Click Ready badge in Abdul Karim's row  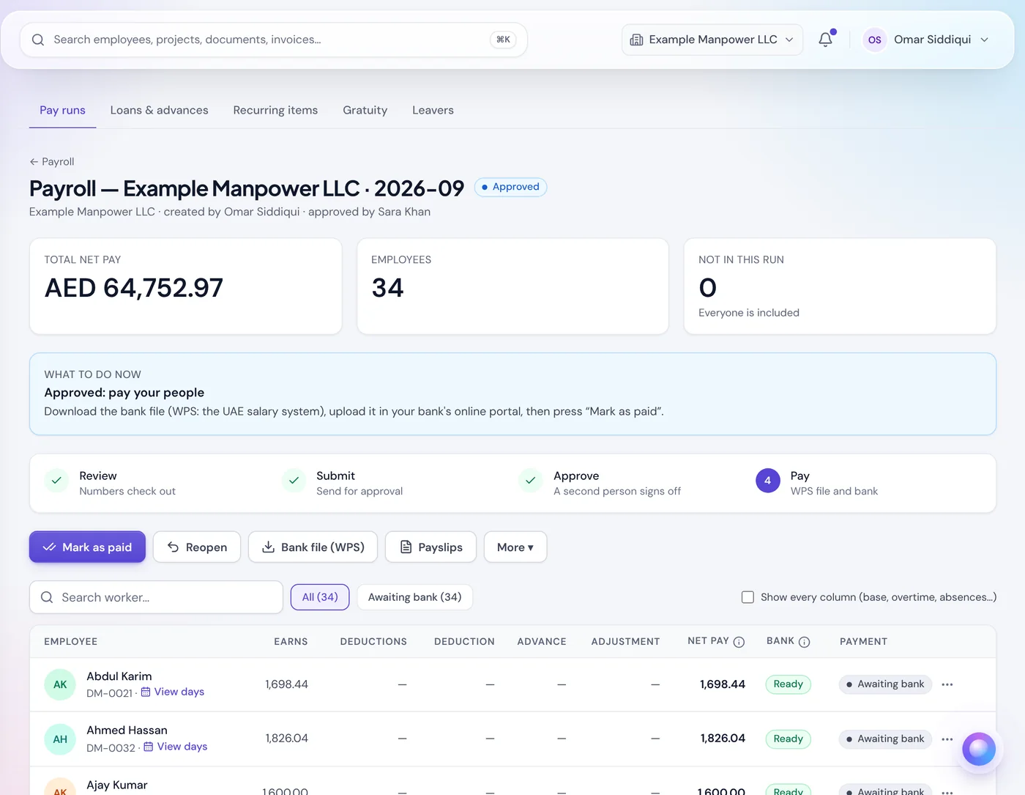[788, 684]
